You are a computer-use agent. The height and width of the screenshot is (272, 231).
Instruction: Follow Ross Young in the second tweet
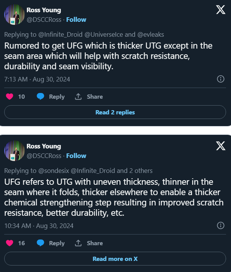pos(76,156)
